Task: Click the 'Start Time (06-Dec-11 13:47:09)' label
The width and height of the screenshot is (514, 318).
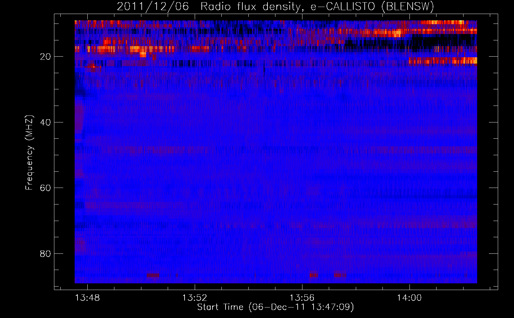Action: pyautogui.click(x=275, y=307)
